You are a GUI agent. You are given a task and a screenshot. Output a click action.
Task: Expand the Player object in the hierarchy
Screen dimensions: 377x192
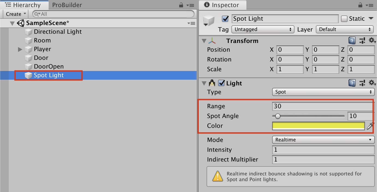click(20, 49)
